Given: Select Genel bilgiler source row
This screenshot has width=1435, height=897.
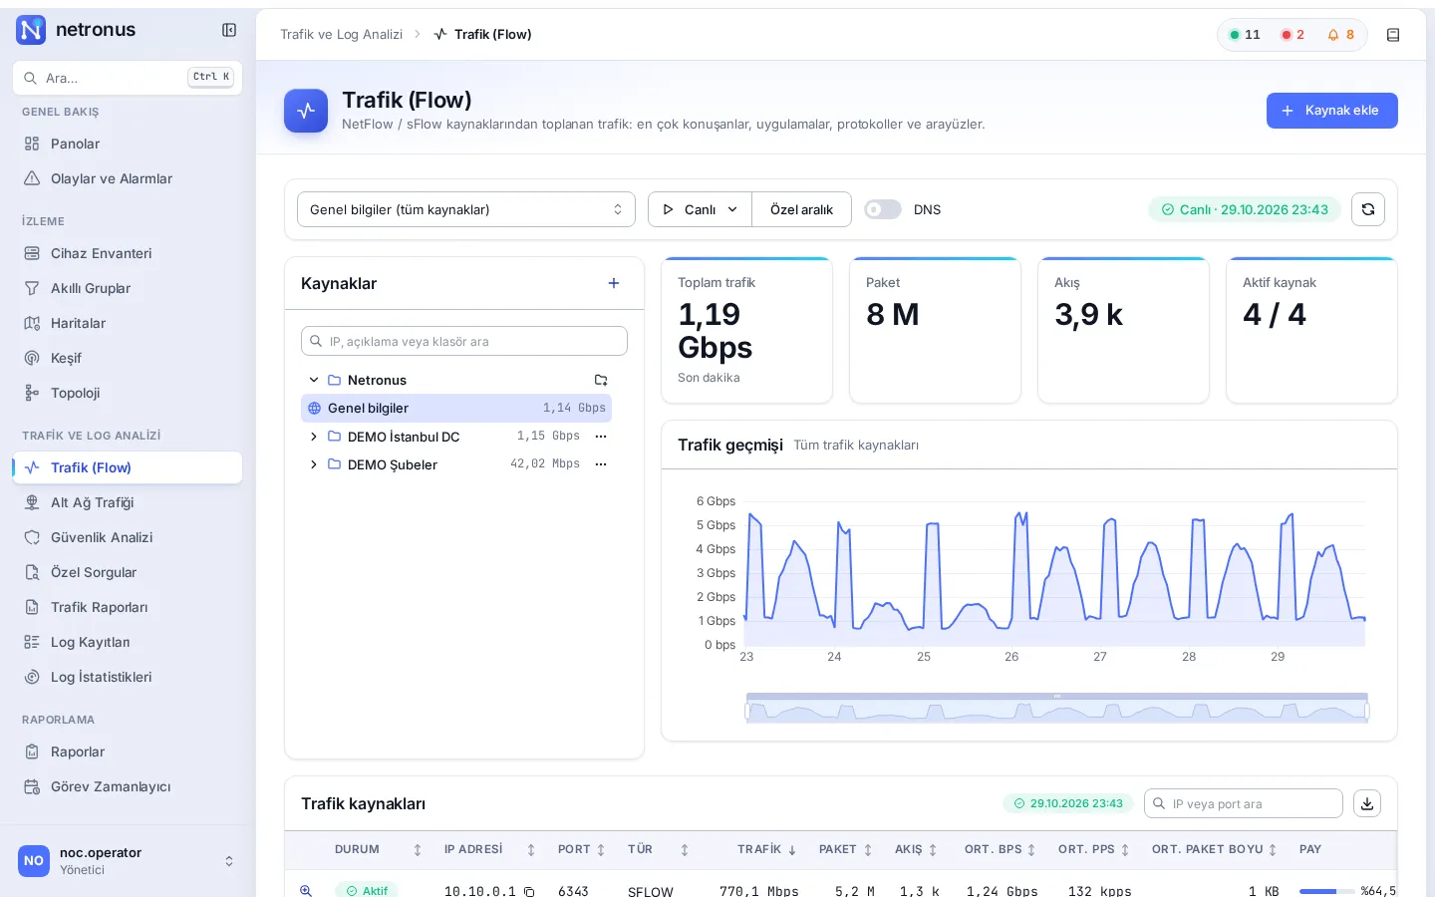Looking at the screenshot, I should click(x=456, y=408).
